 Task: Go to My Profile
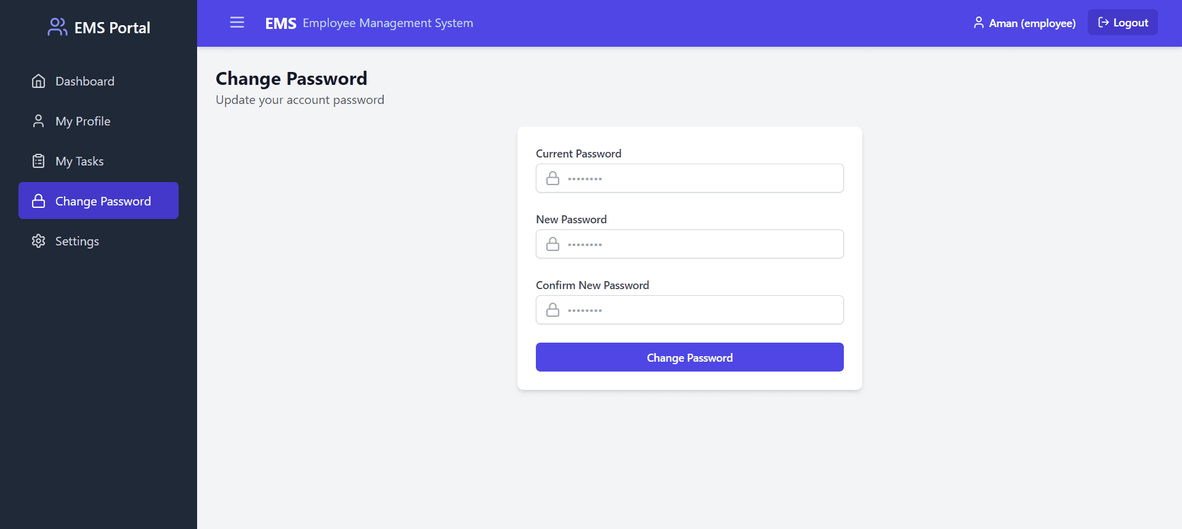(99, 121)
